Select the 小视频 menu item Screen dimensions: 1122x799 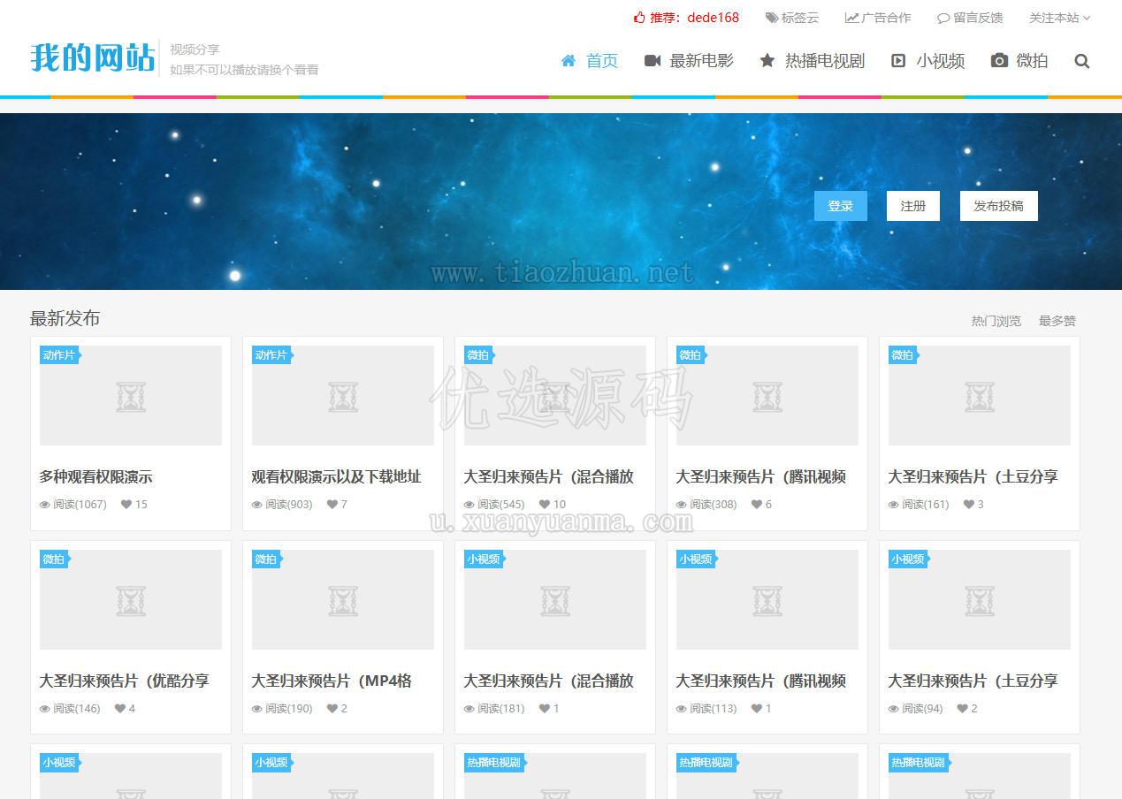tap(928, 61)
